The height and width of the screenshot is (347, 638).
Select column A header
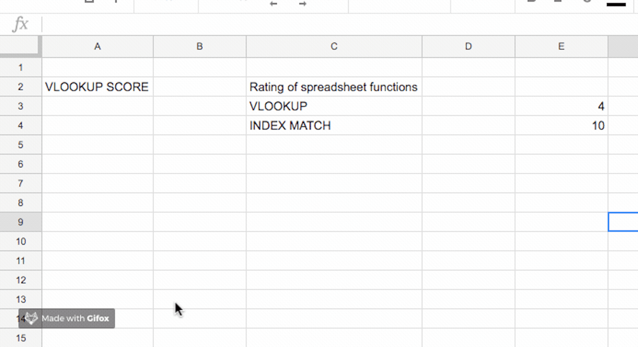97,46
